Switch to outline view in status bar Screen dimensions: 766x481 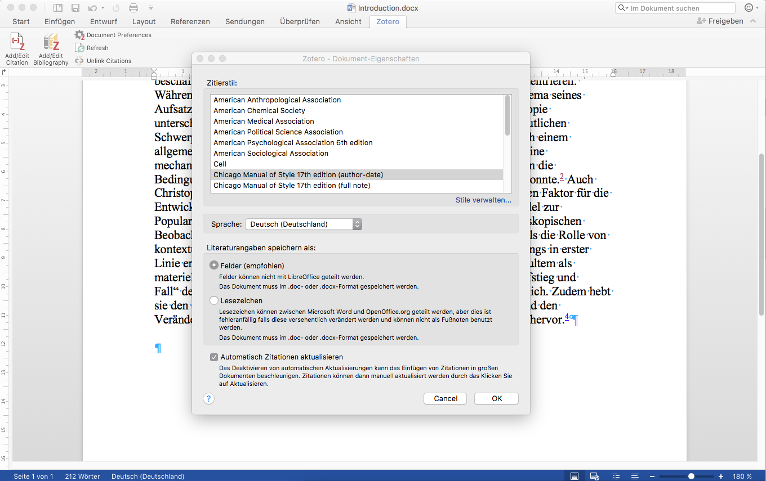[614, 476]
